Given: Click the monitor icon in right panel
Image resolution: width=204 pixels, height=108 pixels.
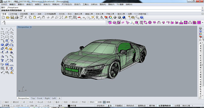Looking at the screenshot, I should [200, 28].
